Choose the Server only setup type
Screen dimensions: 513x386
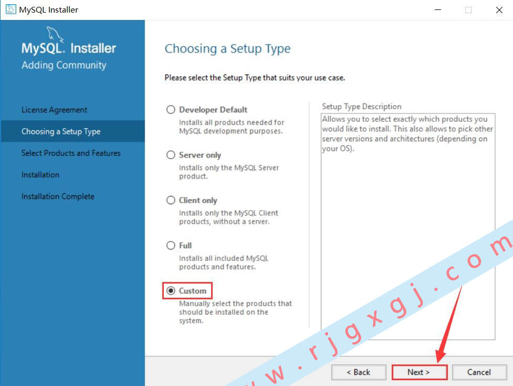pos(171,155)
